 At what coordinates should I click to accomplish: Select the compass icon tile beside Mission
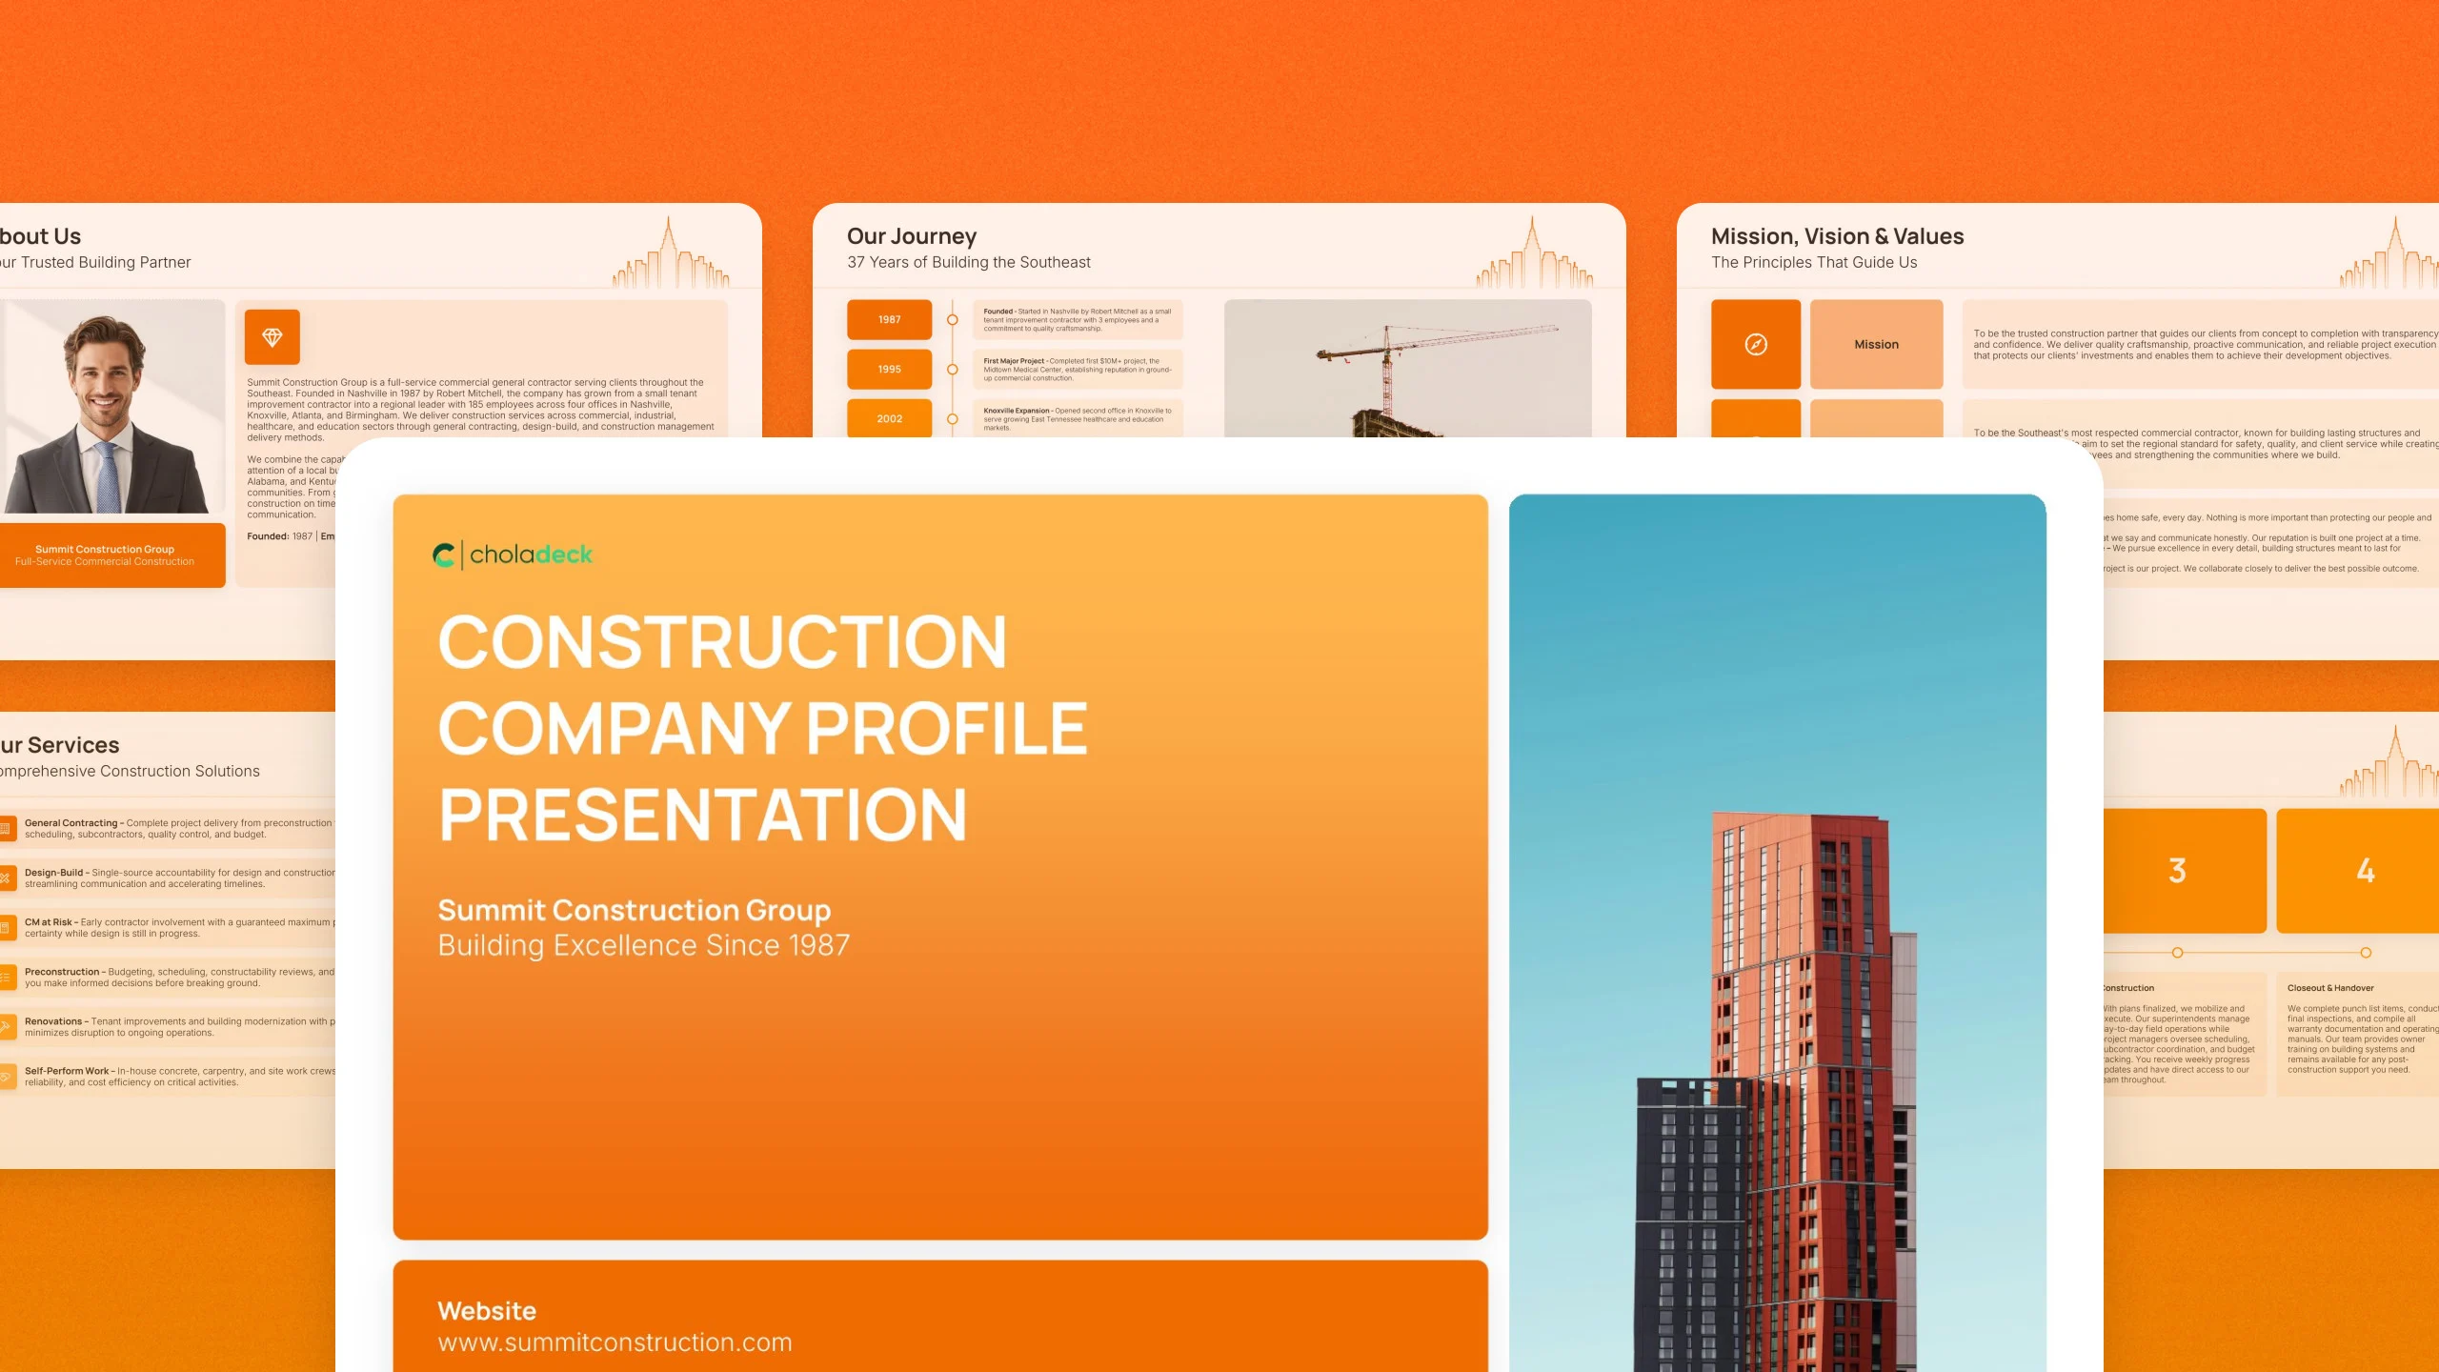tap(1756, 344)
